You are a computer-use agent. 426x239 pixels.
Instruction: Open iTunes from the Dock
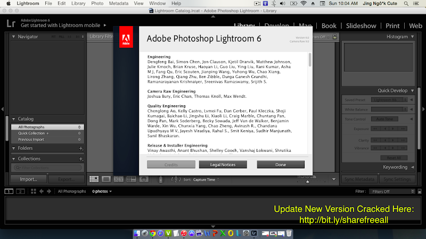[x=184, y=233]
